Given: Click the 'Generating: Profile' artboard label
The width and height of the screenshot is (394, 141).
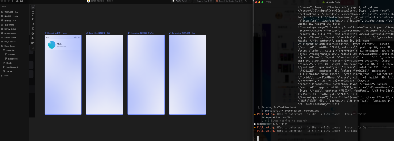Looking at the screenshot, I should 140,33.
